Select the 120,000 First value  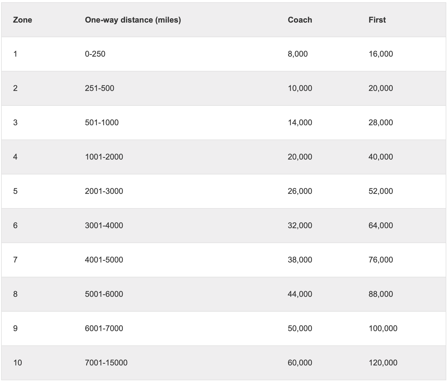point(383,363)
